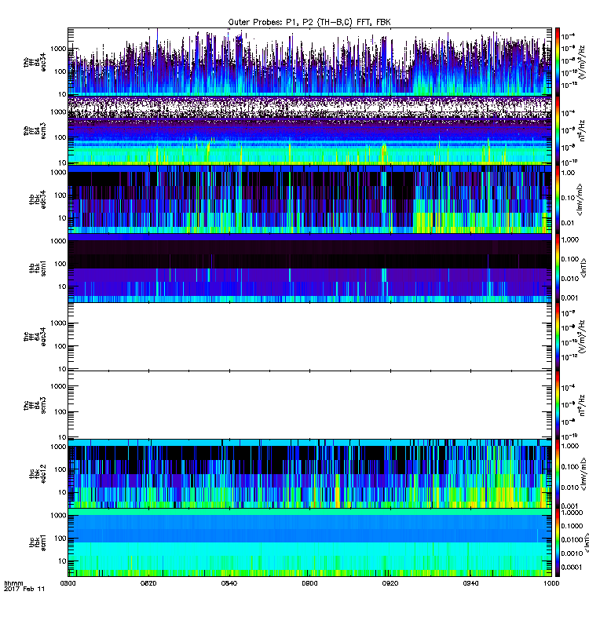Click inside the empty thc fff scm3 panel

click(309, 405)
